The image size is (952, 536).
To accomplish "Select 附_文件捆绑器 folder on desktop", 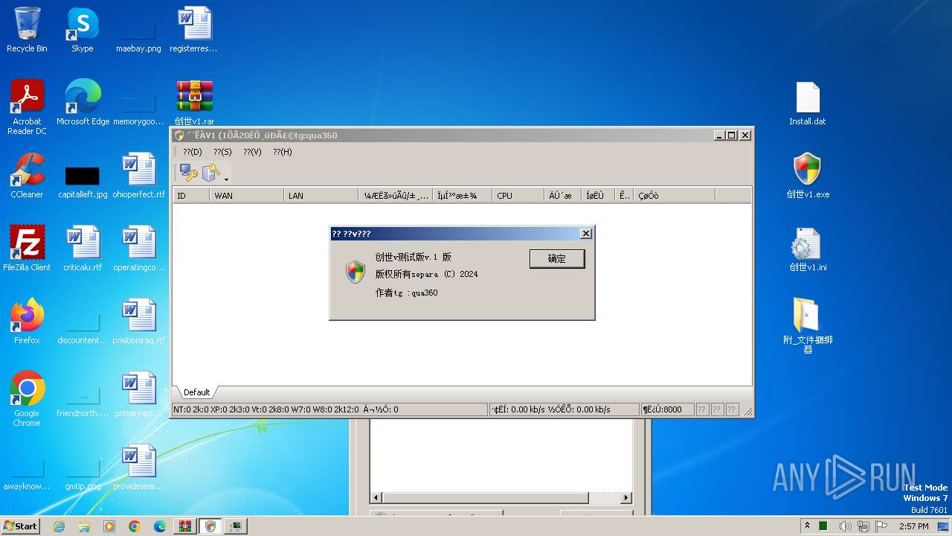I will click(x=808, y=326).
